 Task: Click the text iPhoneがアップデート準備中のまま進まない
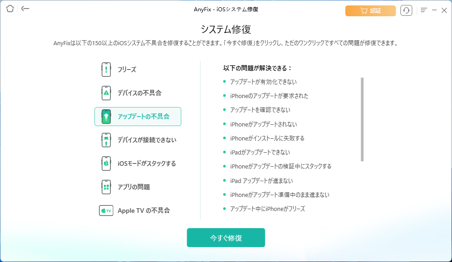280,195
